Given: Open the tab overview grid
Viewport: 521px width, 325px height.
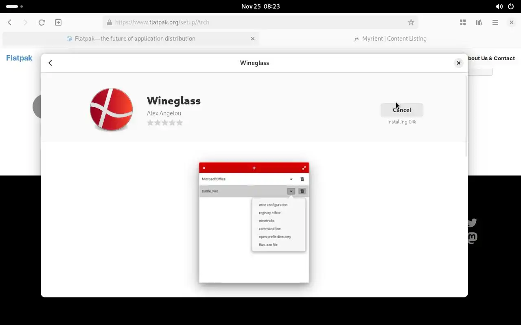Looking at the screenshot, I should point(463,22).
